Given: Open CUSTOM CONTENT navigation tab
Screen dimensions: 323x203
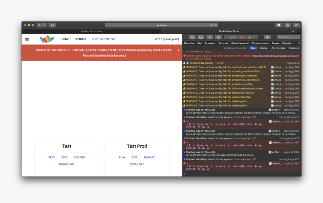Looking at the screenshot, I should [104, 39].
